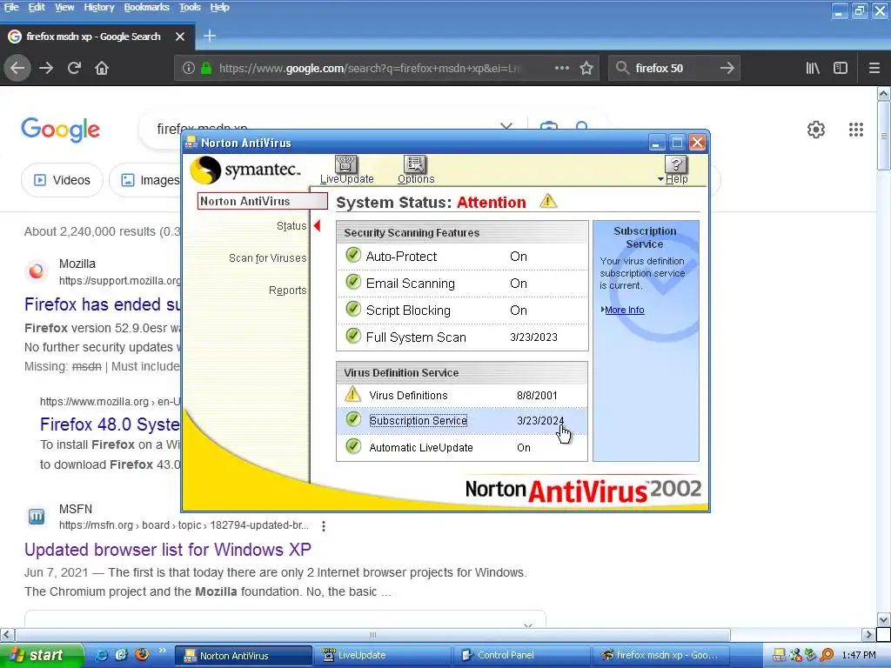This screenshot has height=668, width=891.
Task: Open LiveUpdate in Norton AntiVirus toolbar
Action: (x=346, y=170)
